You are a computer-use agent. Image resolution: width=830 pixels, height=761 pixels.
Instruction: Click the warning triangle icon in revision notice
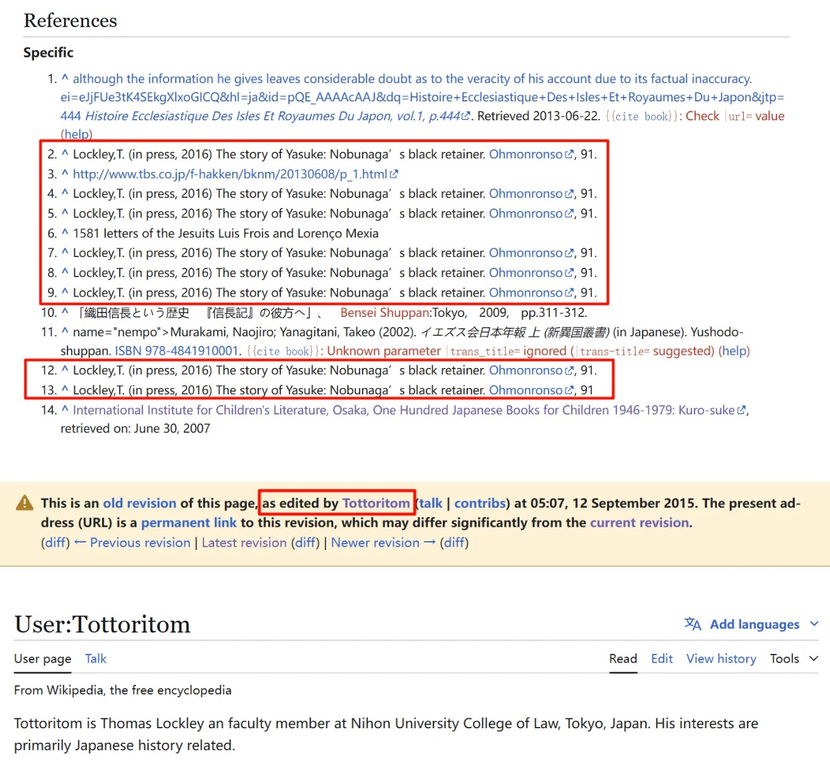pyautogui.click(x=25, y=503)
